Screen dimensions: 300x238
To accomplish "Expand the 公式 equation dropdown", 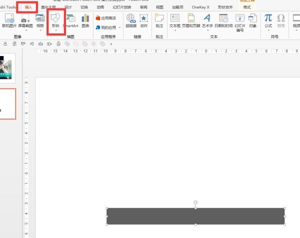I will (x=268, y=30).
